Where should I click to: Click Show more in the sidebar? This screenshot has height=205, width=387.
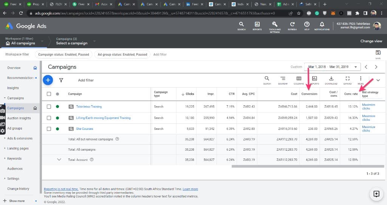pyautogui.click(x=17, y=201)
